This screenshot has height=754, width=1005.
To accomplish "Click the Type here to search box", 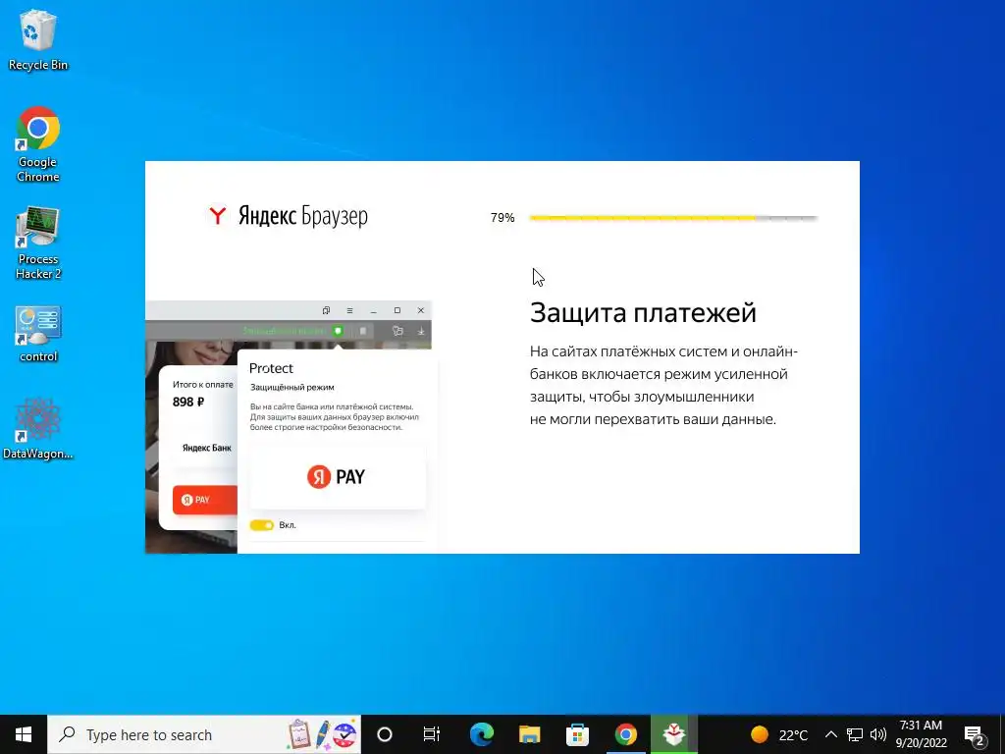I will click(204, 734).
